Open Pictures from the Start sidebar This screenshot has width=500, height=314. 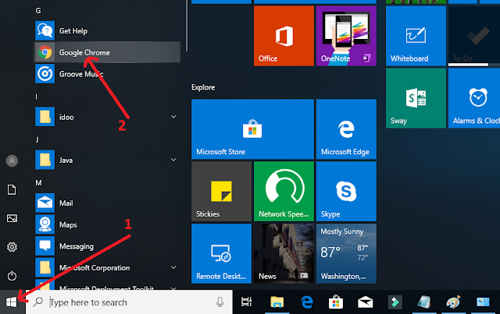pyautogui.click(x=12, y=218)
